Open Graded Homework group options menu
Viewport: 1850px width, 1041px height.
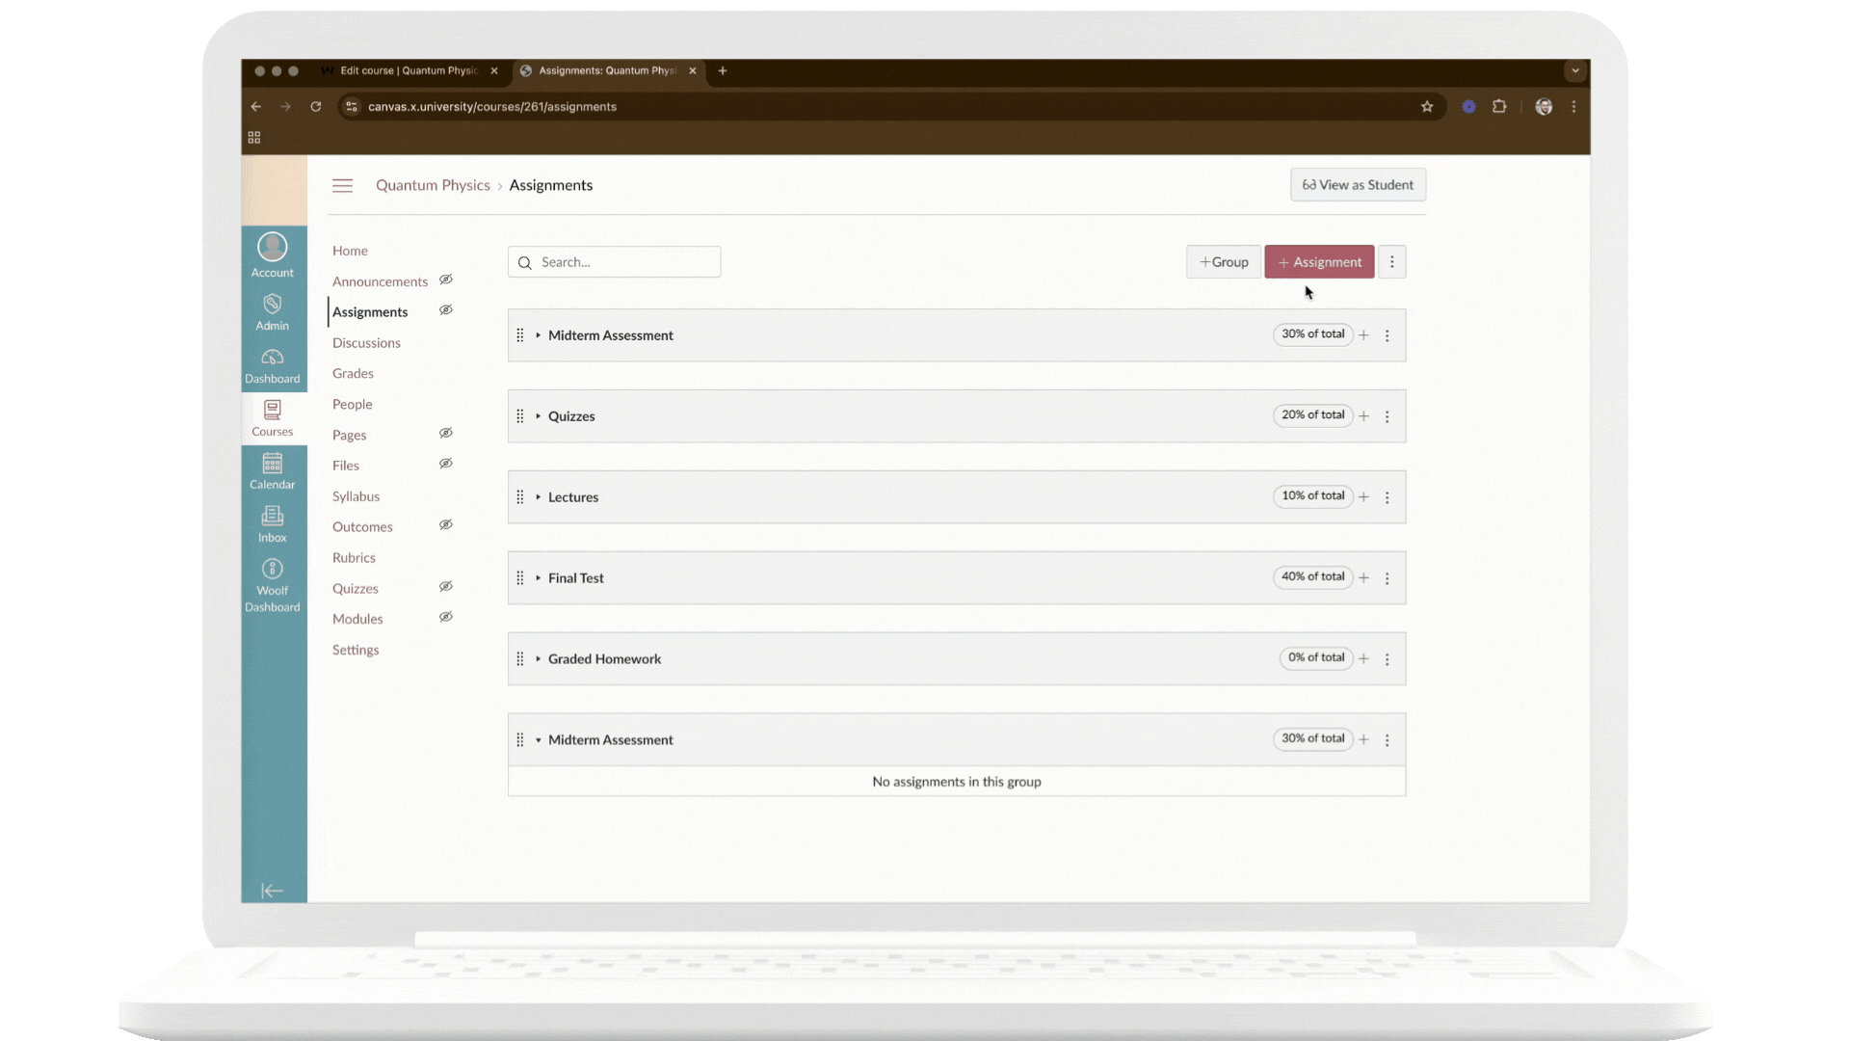point(1387,659)
